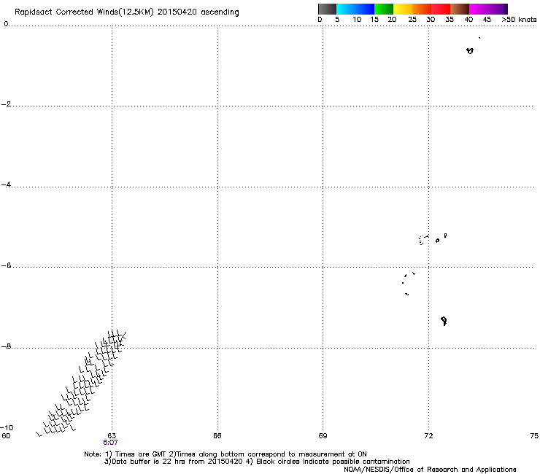Click the island outline near 7S 72E
This screenshot has width=540, height=474.
(x=444, y=321)
